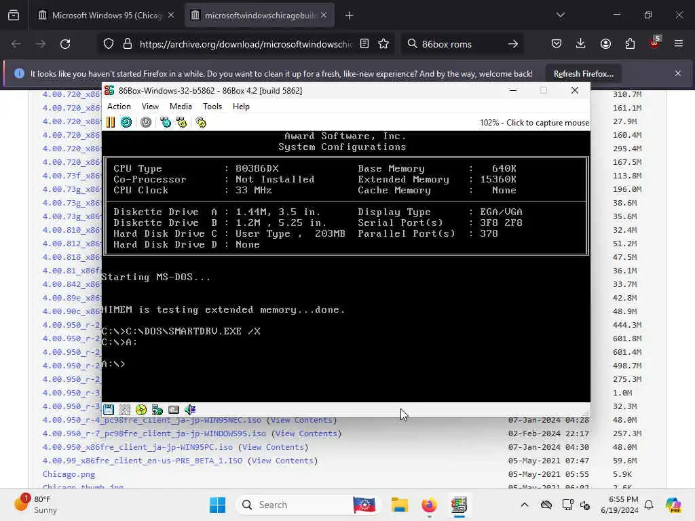Click the Firefox icon in the taskbar
Screen dimensions: 695x521
pos(429,505)
